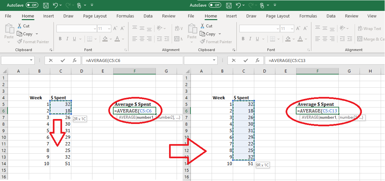This screenshot has width=385, height=181.
Task: Cancel formula entry with X beside =AVERAGE(C5:C6
Action: (51, 60)
